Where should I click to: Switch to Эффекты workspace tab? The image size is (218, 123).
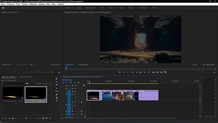pos(112,8)
